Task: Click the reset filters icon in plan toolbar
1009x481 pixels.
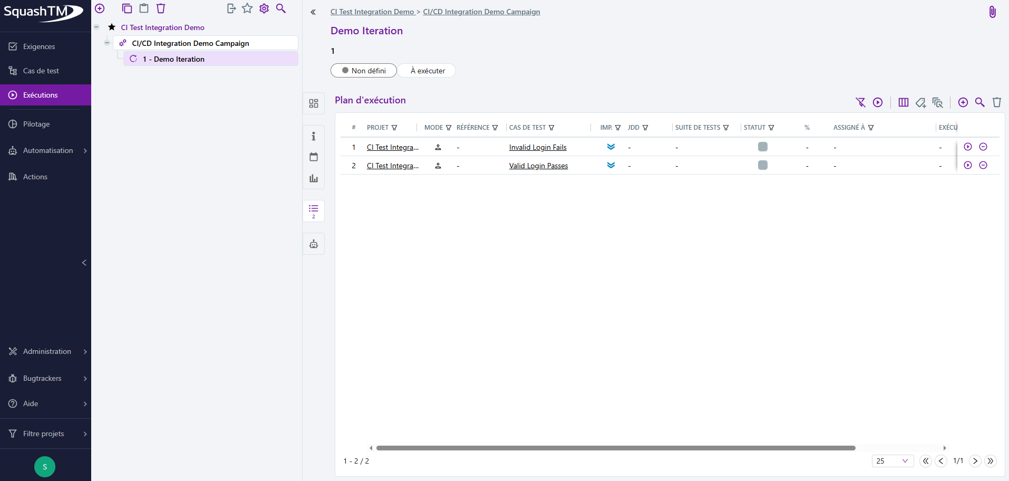Action: (860, 102)
